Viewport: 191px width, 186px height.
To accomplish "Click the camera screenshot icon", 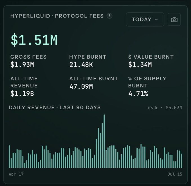I will tap(174, 19).
